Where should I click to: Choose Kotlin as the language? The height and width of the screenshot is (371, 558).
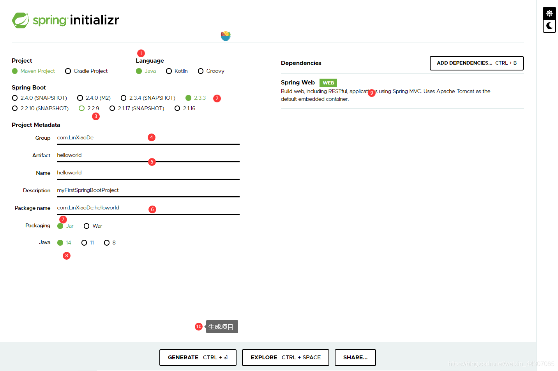coord(177,71)
